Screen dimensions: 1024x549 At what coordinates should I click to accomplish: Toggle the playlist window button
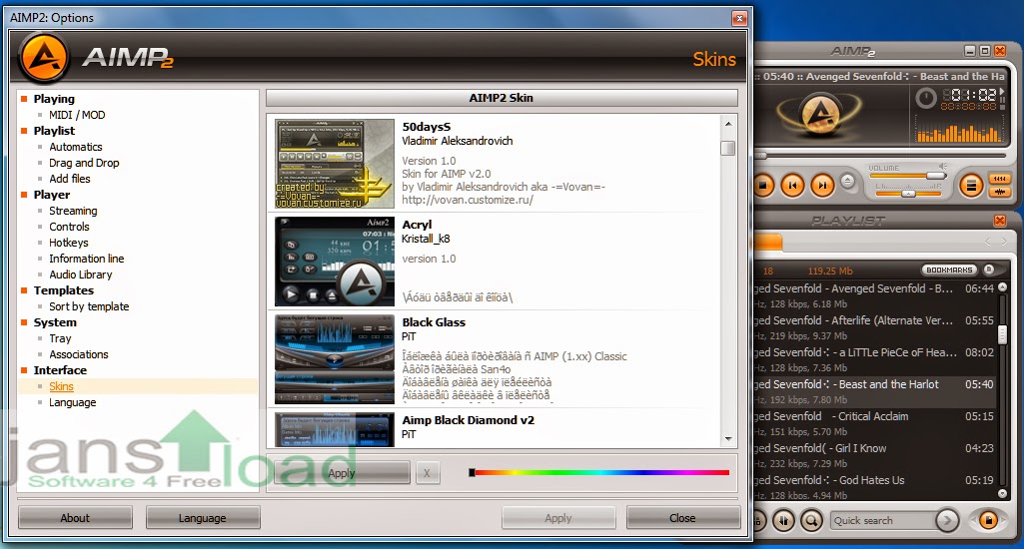point(971,186)
